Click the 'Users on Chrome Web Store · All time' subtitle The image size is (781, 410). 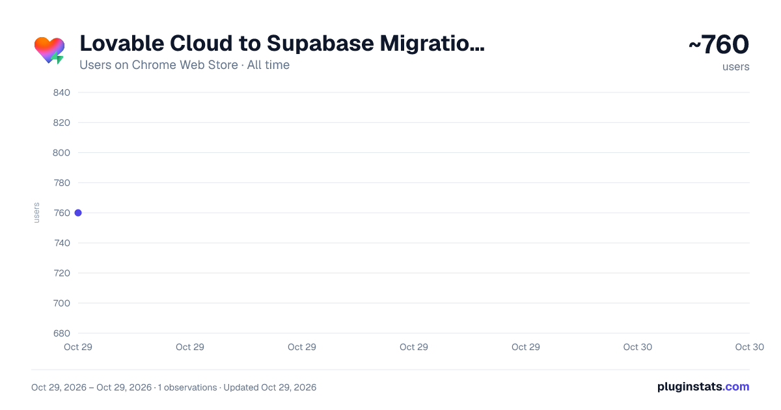pyautogui.click(x=184, y=65)
